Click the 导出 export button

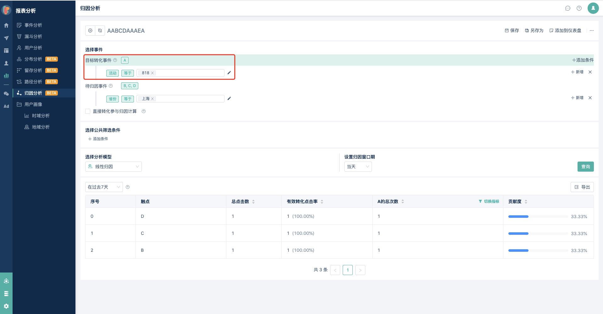tap(582, 187)
